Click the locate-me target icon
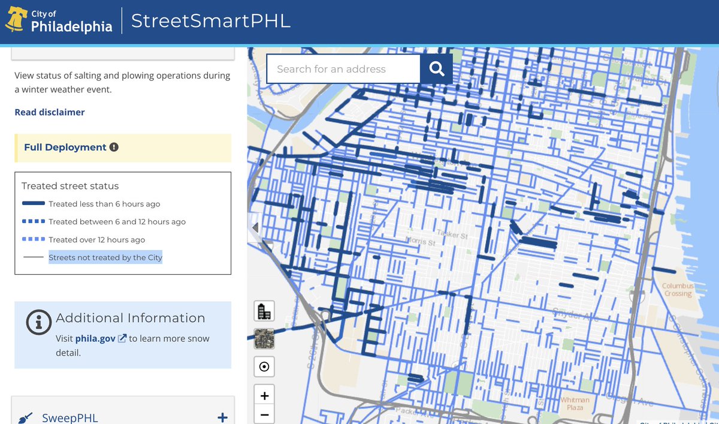Image resolution: width=719 pixels, height=424 pixels. click(x=264, y=366)
